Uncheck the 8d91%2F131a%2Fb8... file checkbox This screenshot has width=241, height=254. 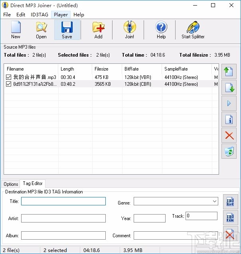pos(8,84)
